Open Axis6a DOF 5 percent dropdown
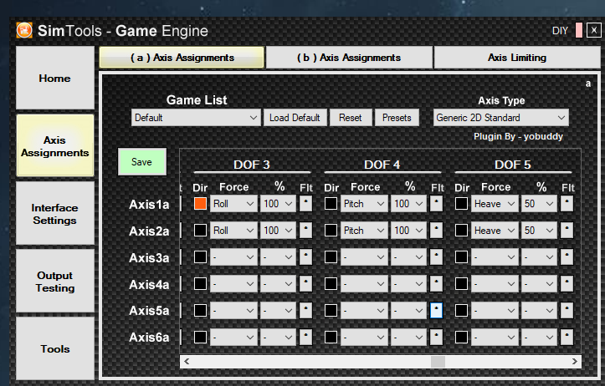605x386 pixels. coord(539,337)
